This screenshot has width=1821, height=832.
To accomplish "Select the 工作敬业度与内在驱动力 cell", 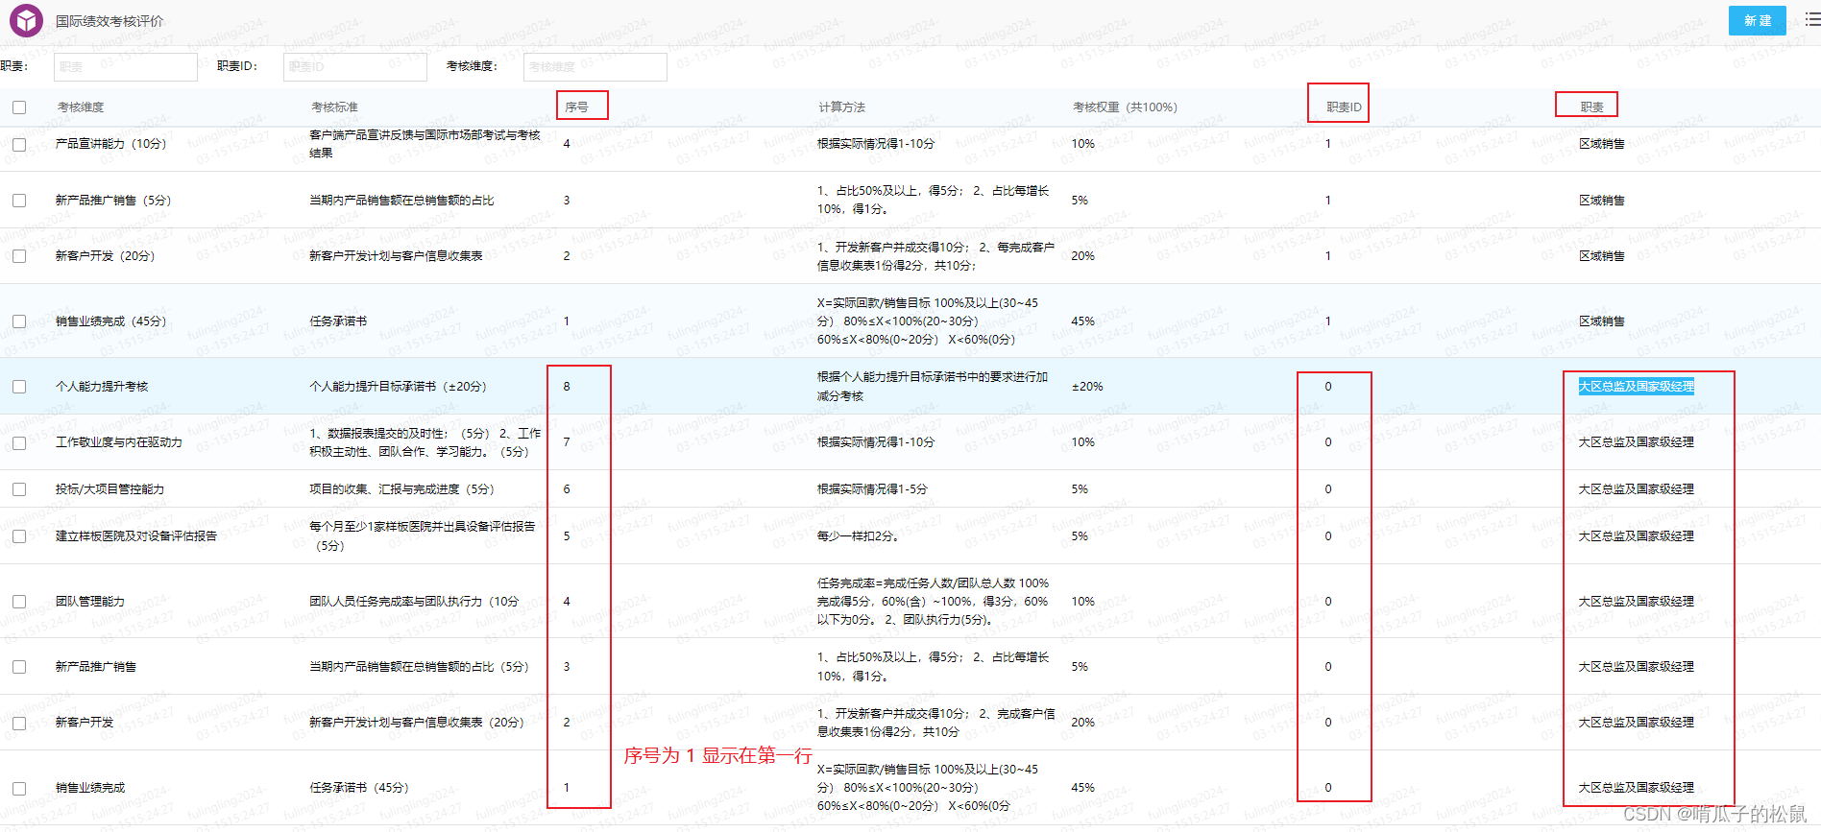I will click(119, 442).
